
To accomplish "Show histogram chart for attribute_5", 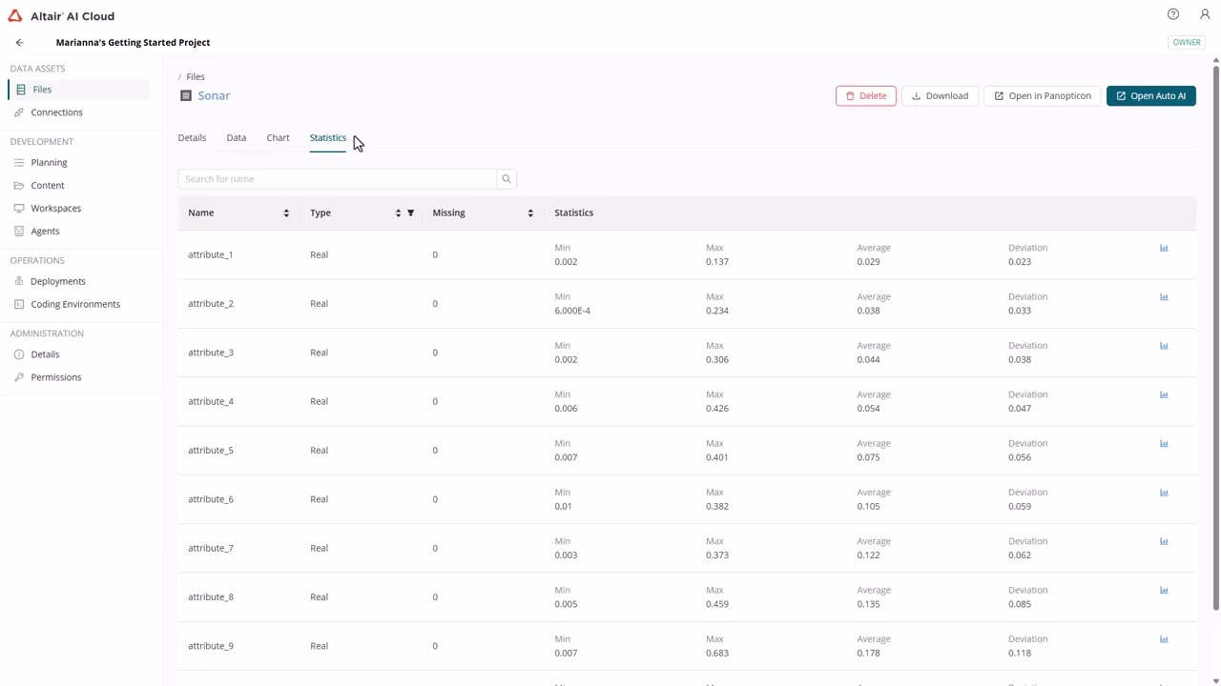I will point(1164,443).
